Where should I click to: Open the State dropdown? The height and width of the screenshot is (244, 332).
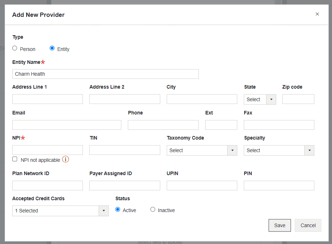pyautogui.click(x=271, y=99)
